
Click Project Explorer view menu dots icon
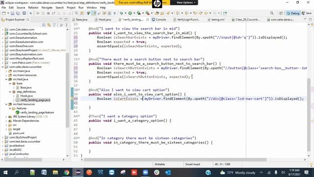pyautogui.click(x=67, y=25)
